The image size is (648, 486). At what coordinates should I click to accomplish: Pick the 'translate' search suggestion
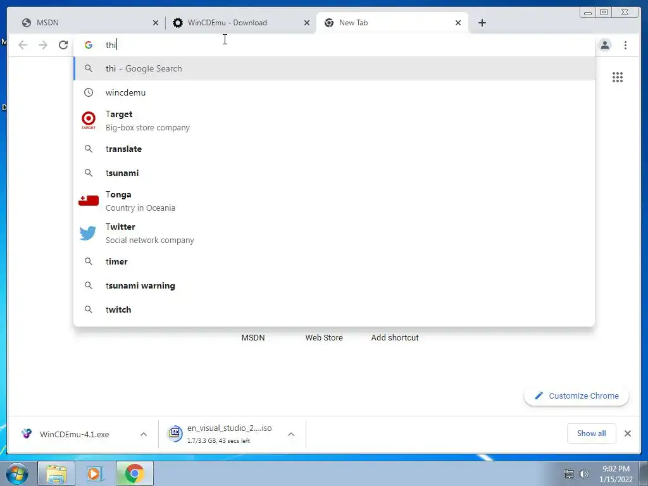334,149
